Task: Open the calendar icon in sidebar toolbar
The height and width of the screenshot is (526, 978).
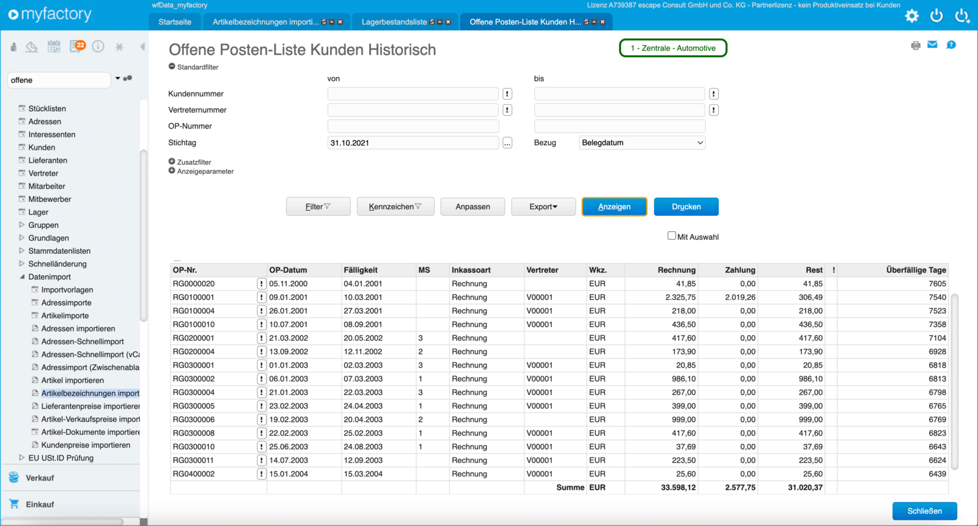Action: click(54, 46)
